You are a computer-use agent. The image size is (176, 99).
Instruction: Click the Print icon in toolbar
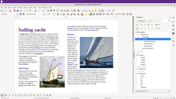tap(18, 11)
